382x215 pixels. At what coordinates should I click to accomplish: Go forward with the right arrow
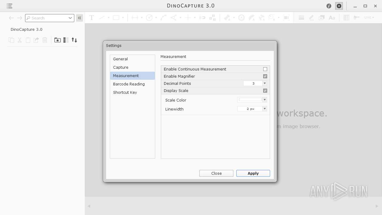[20, 18]
